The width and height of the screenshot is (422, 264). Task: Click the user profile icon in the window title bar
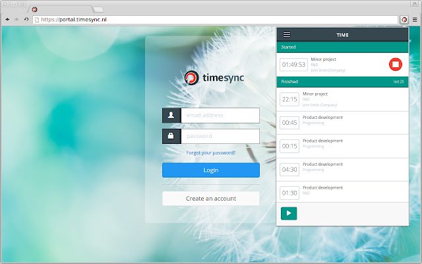coord(415,4)
